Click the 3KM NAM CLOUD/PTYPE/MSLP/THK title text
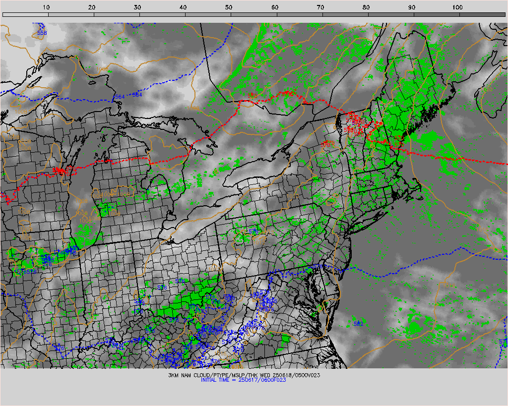 coord(244,375)
